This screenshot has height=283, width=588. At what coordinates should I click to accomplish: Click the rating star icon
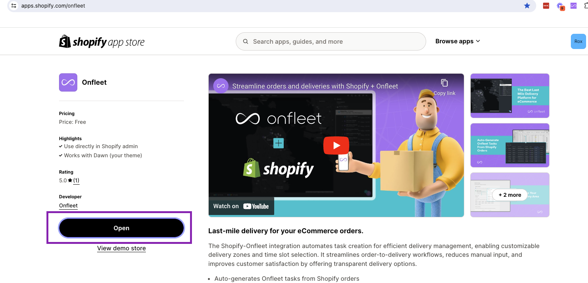point(70,180)
